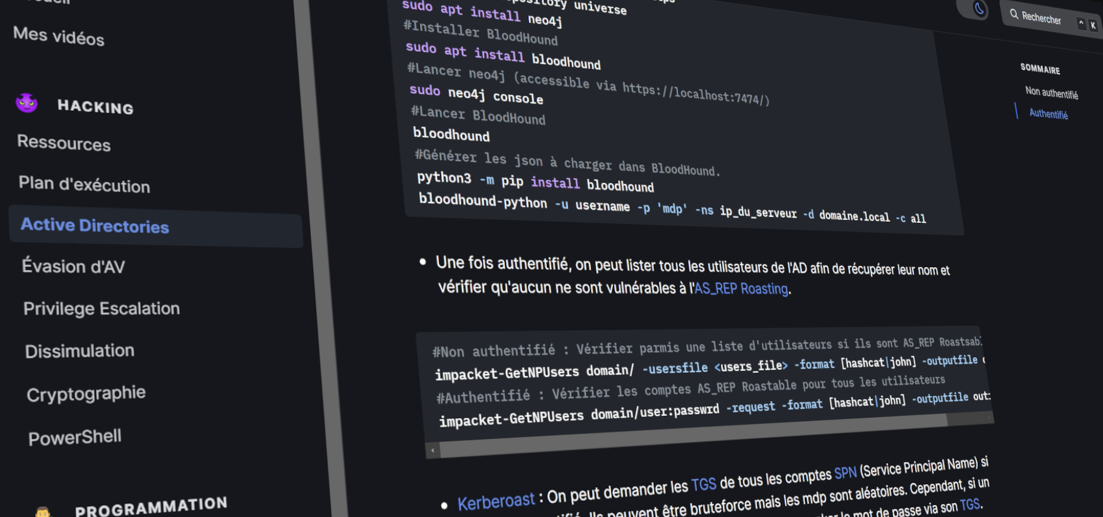Open Ressources in the sidebar
The width and height of the screenshot is (1103, 517).
point(64,142)
